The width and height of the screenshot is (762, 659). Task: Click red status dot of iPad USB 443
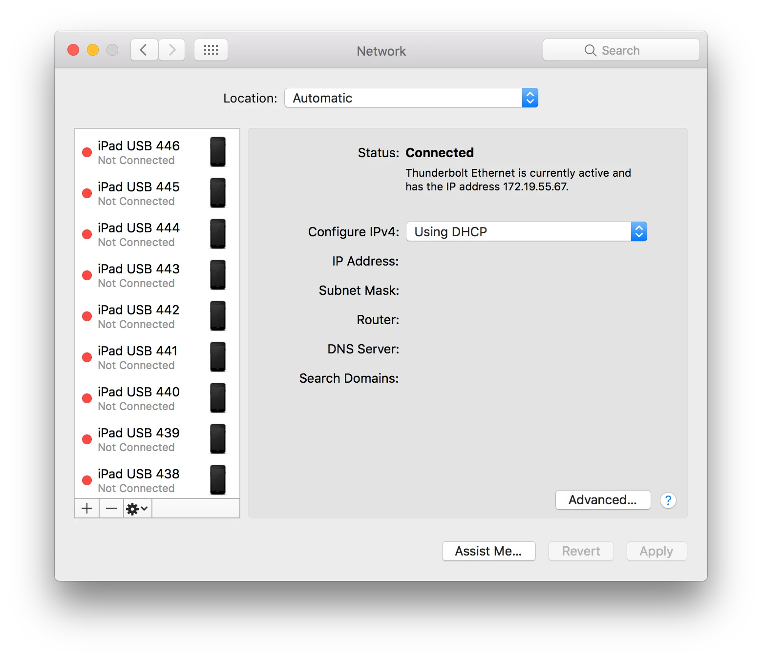click(87, 275)
